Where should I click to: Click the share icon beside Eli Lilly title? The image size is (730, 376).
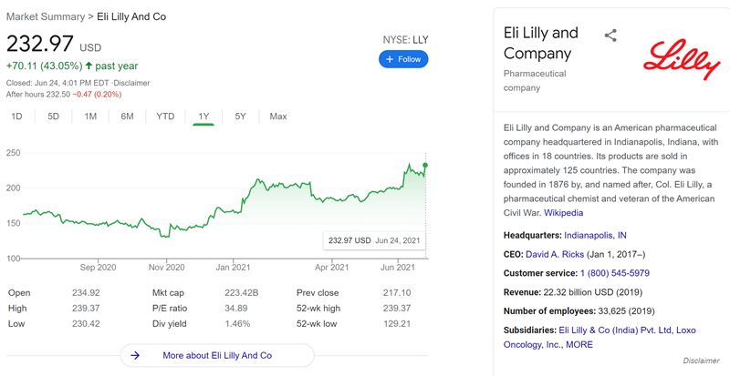point(610,36)
